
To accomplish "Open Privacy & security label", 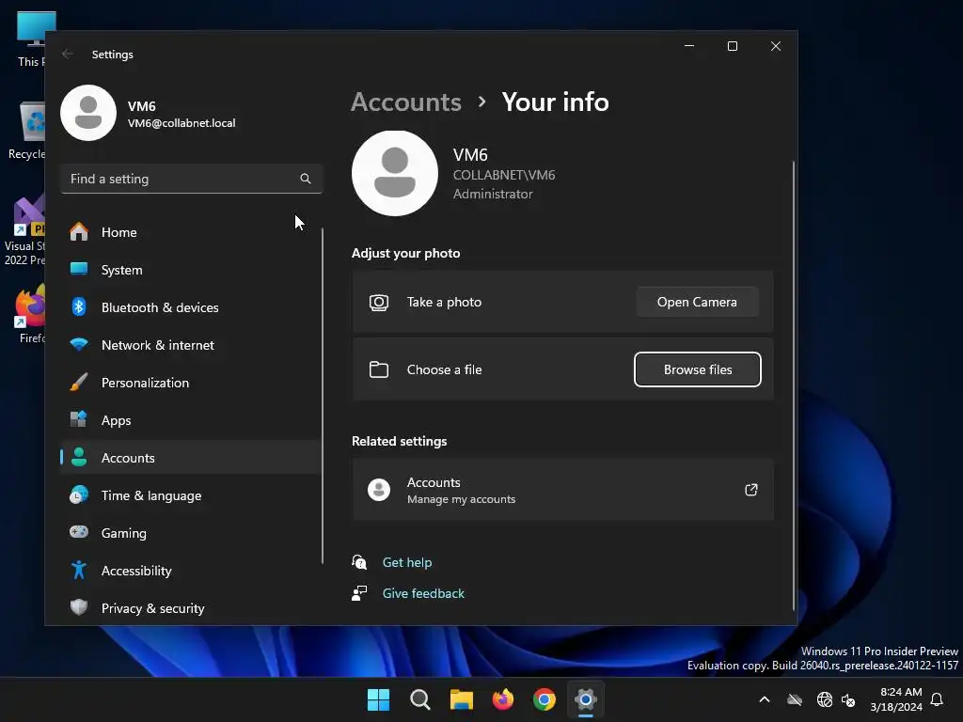I will coord(153,608).
